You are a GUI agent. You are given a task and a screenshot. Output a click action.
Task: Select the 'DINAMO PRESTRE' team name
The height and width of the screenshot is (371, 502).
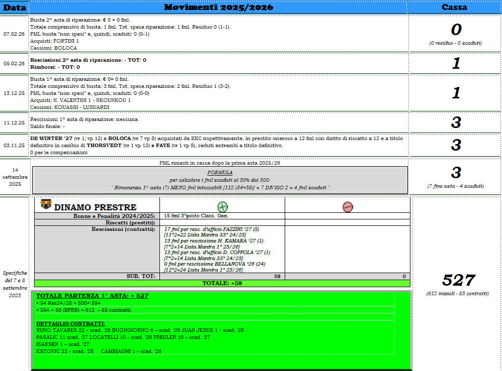coord(95,207)
